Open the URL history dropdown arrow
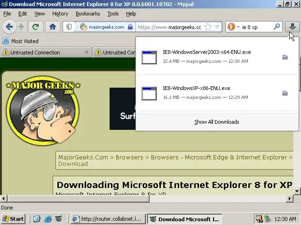Image resolution: width=301 pixels, height=225 pixels. (217, 27)
